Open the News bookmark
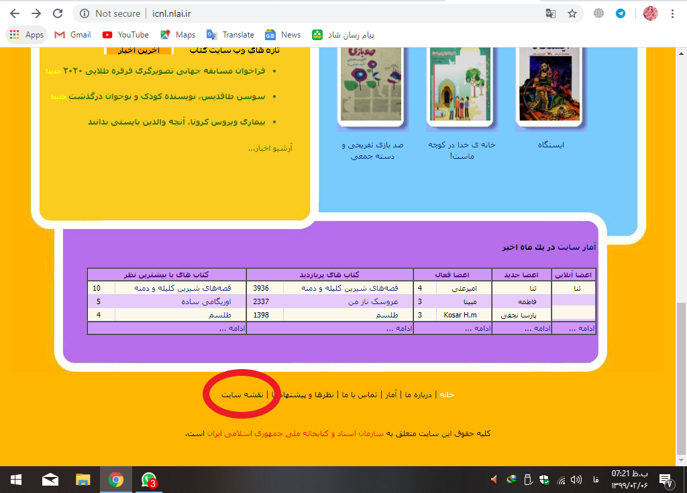Screen dimensions: 687x493 coord(283,35)
